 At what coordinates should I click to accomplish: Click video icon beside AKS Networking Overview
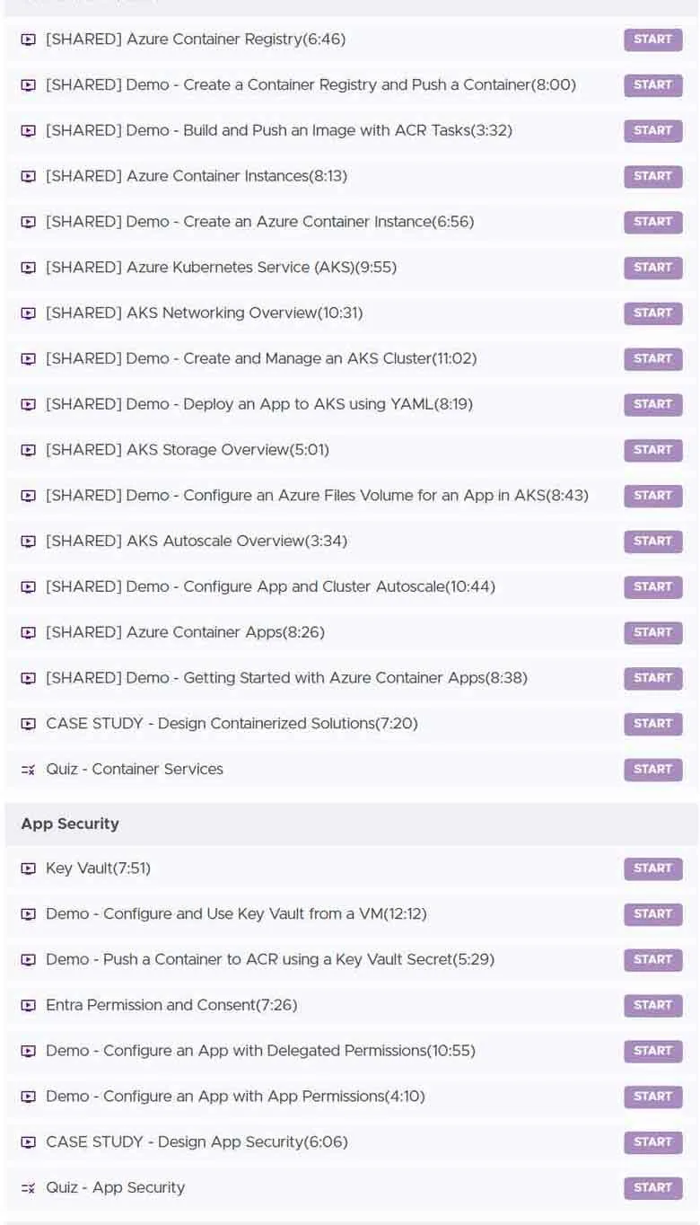[x=29, y=313]
